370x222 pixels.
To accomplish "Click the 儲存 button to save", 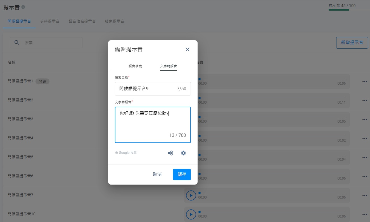I will tap(182, 174).
